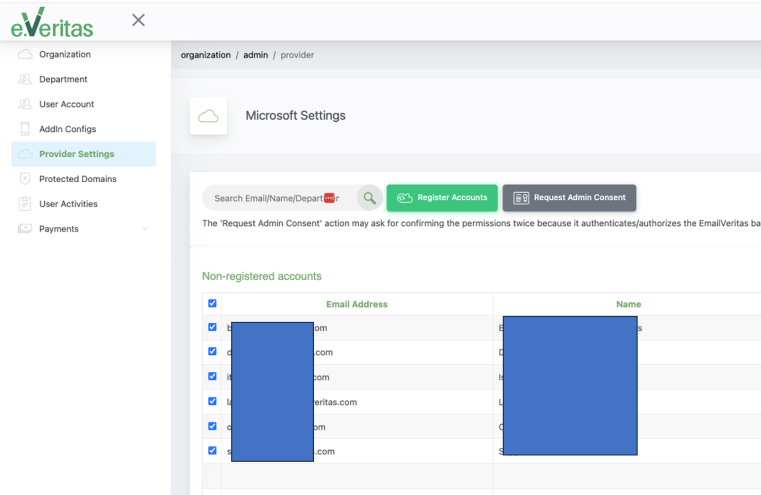Uncheck the third account row checkbox
Viewport: 761px width, 495px height.
tap(213, 377)
